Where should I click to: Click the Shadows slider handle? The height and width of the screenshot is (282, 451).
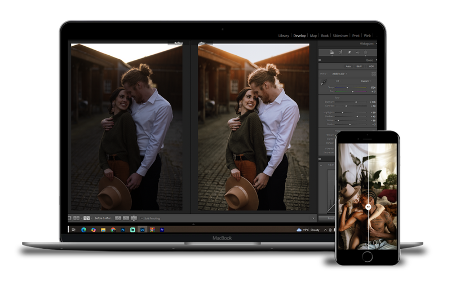357,117
